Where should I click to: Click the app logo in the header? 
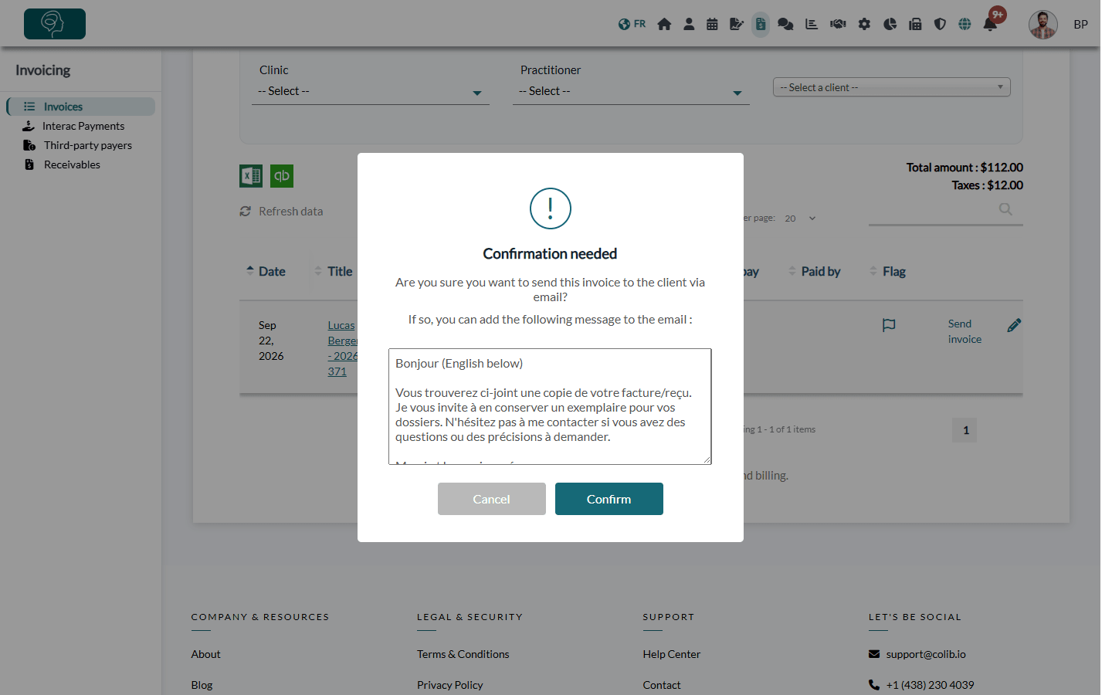click(x=55, y=24)
